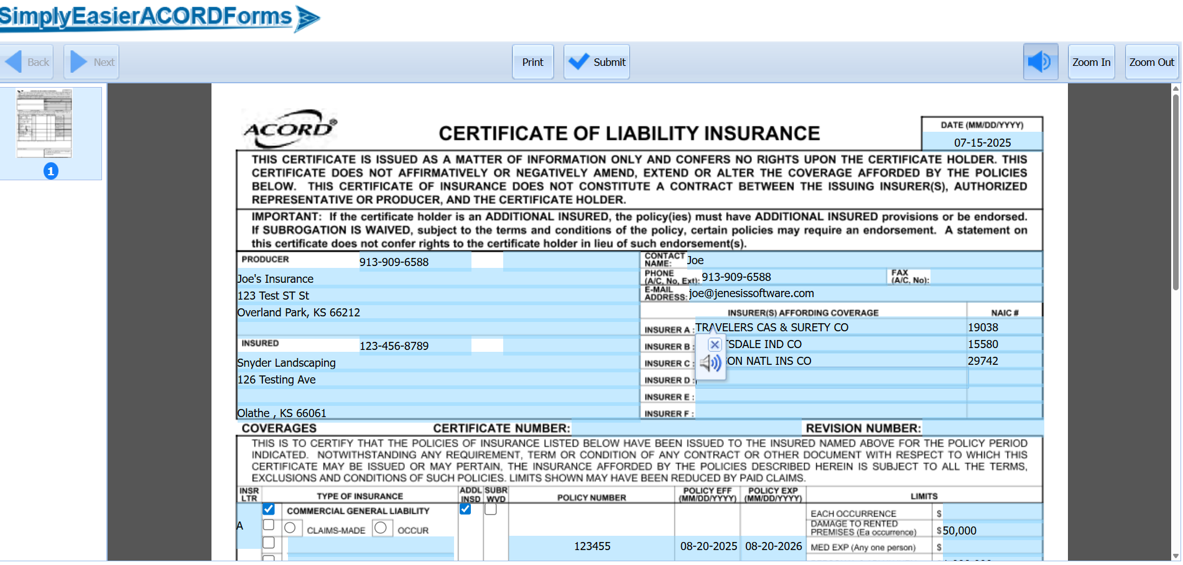Check the box beside the blank insurance type field
Image resolution: width=1183 pixels, height=565 pixels.
click(269, 543)
